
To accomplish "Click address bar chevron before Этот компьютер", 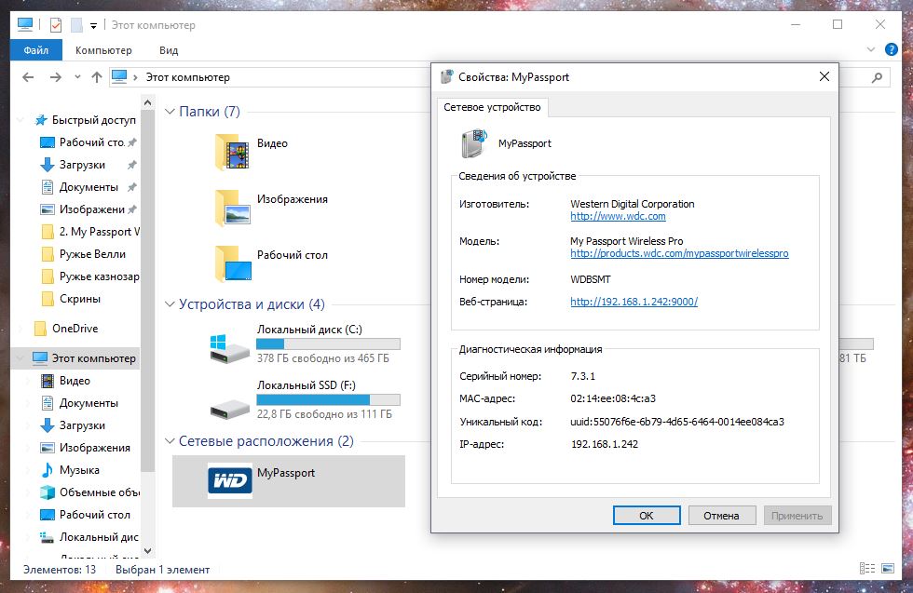I will pyautogui.click(x=135, y=77).
